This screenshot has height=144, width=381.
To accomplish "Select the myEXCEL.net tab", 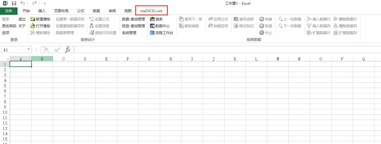I will coord(152,11).
